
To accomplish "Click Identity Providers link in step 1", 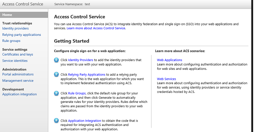I will tap(80, 60).
